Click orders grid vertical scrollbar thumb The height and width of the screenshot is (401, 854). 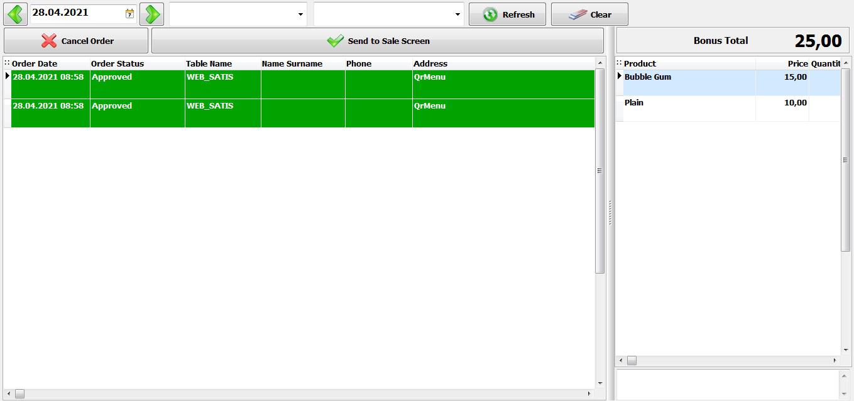(599, 170)
